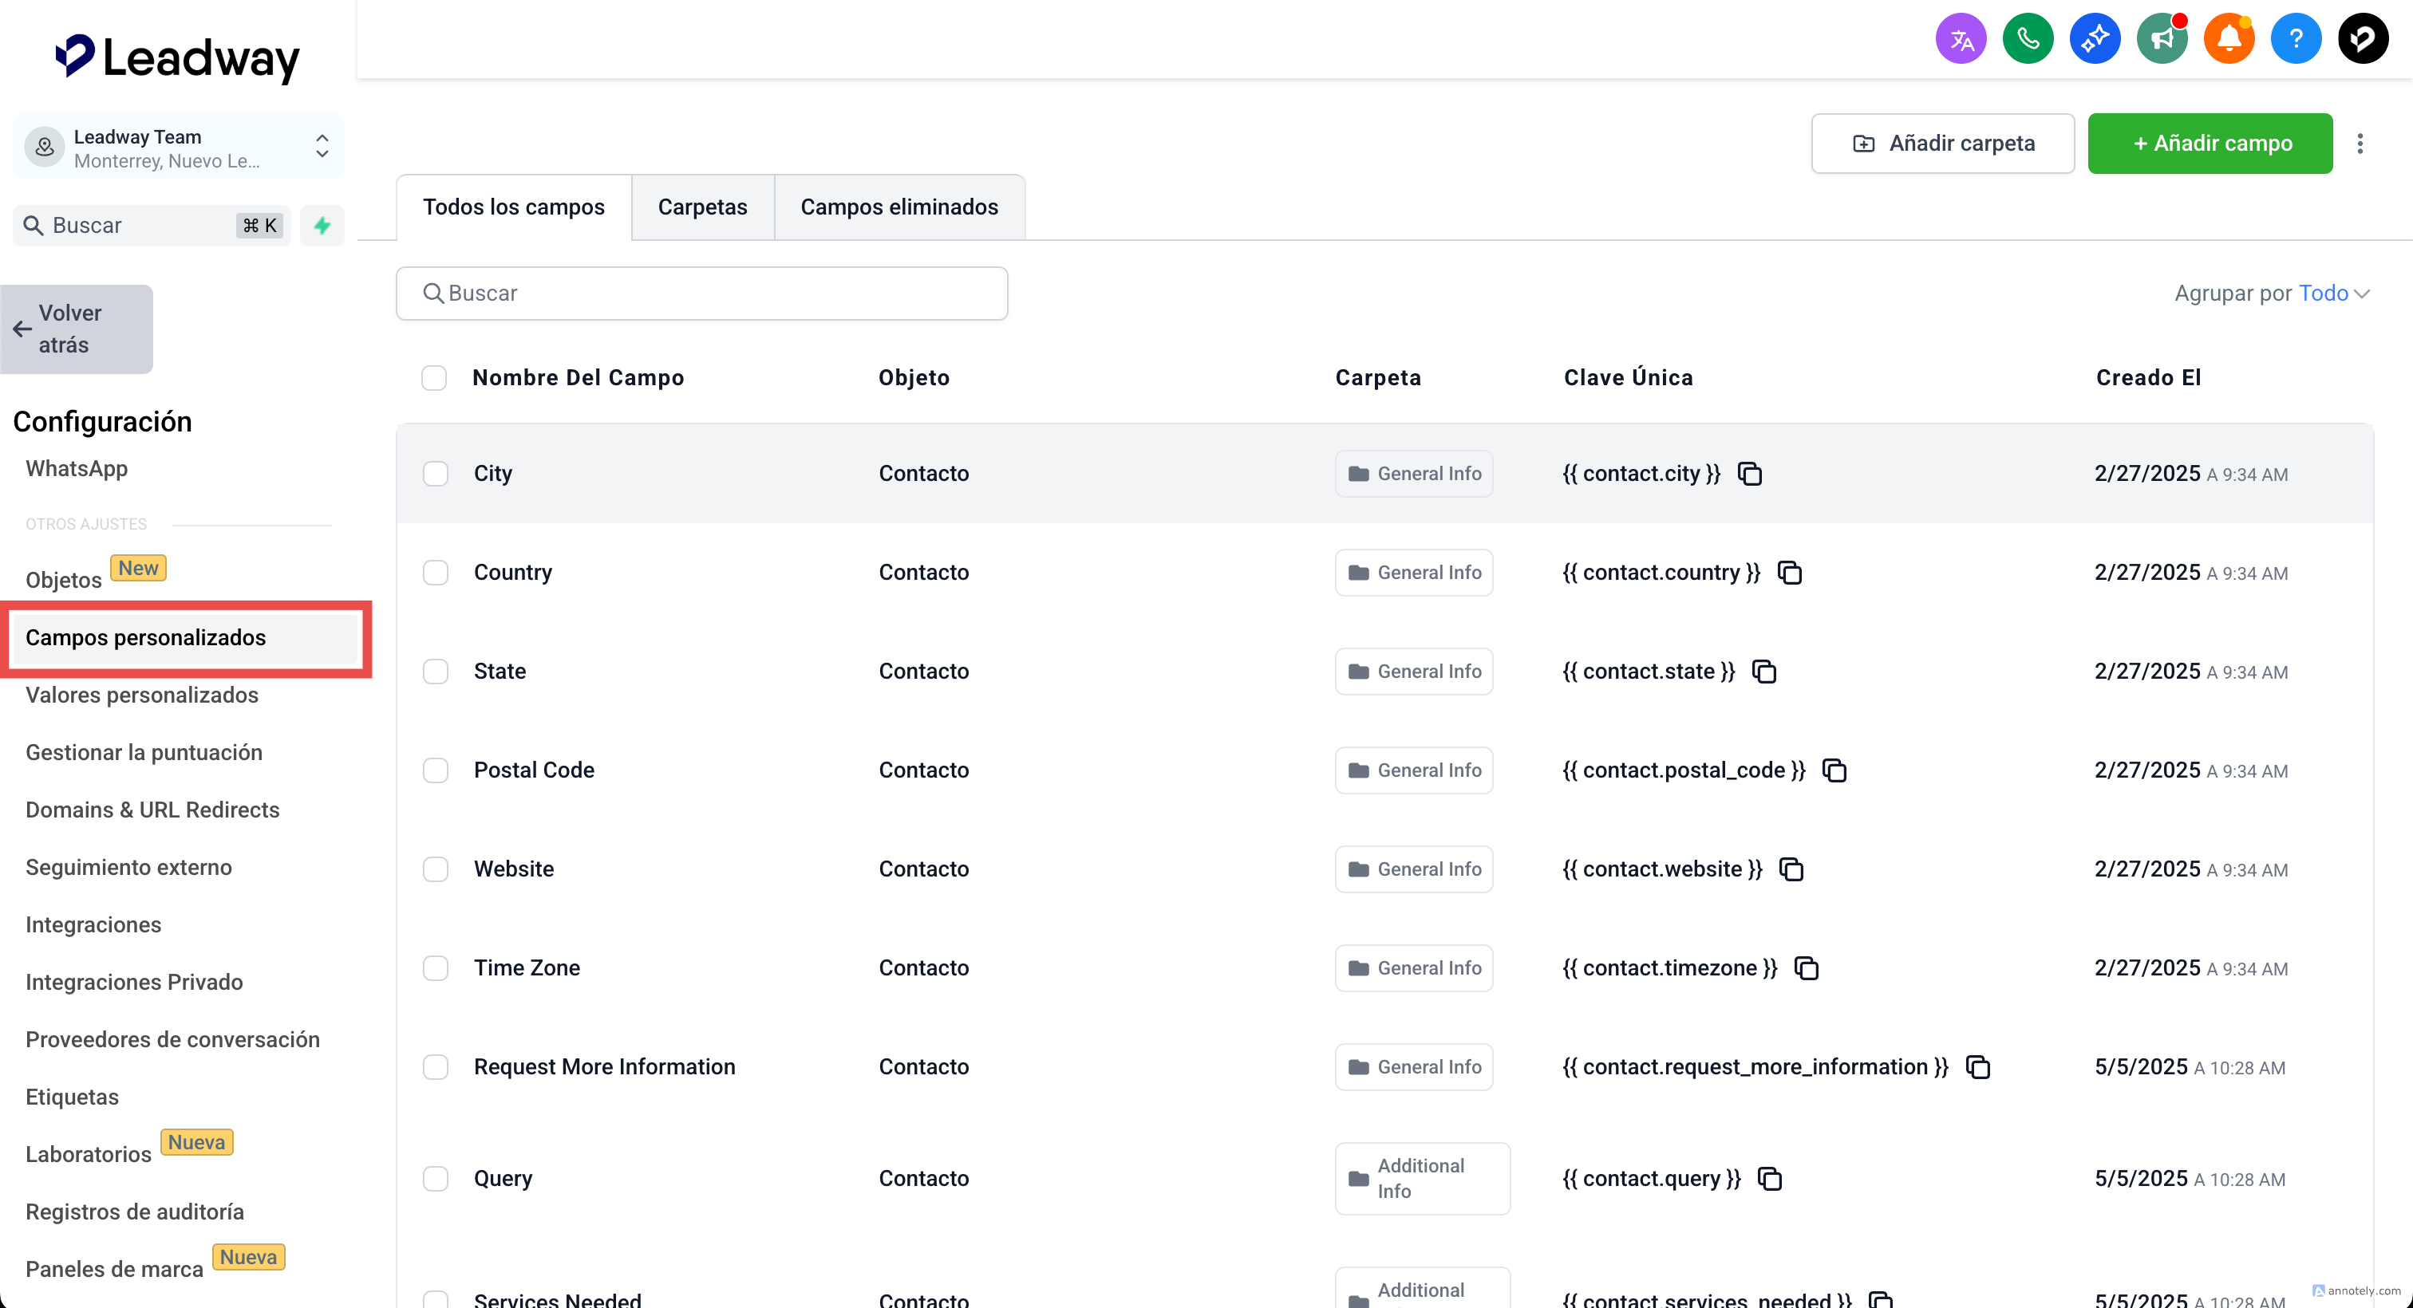Toggle the select-all header checkbox
This screenshot has height=1308, width=2413.
pos(434,378)
